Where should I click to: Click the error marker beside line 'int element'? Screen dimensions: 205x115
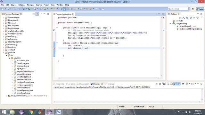point(54,48)
